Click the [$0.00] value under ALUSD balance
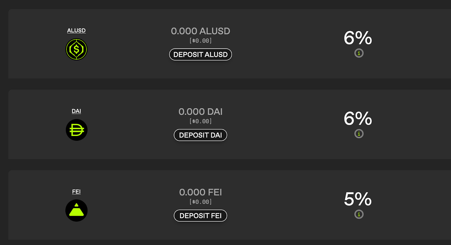Image resolution: width=451 pixels, height=245 pixels. pyautogui.click(x=200, y=41)
